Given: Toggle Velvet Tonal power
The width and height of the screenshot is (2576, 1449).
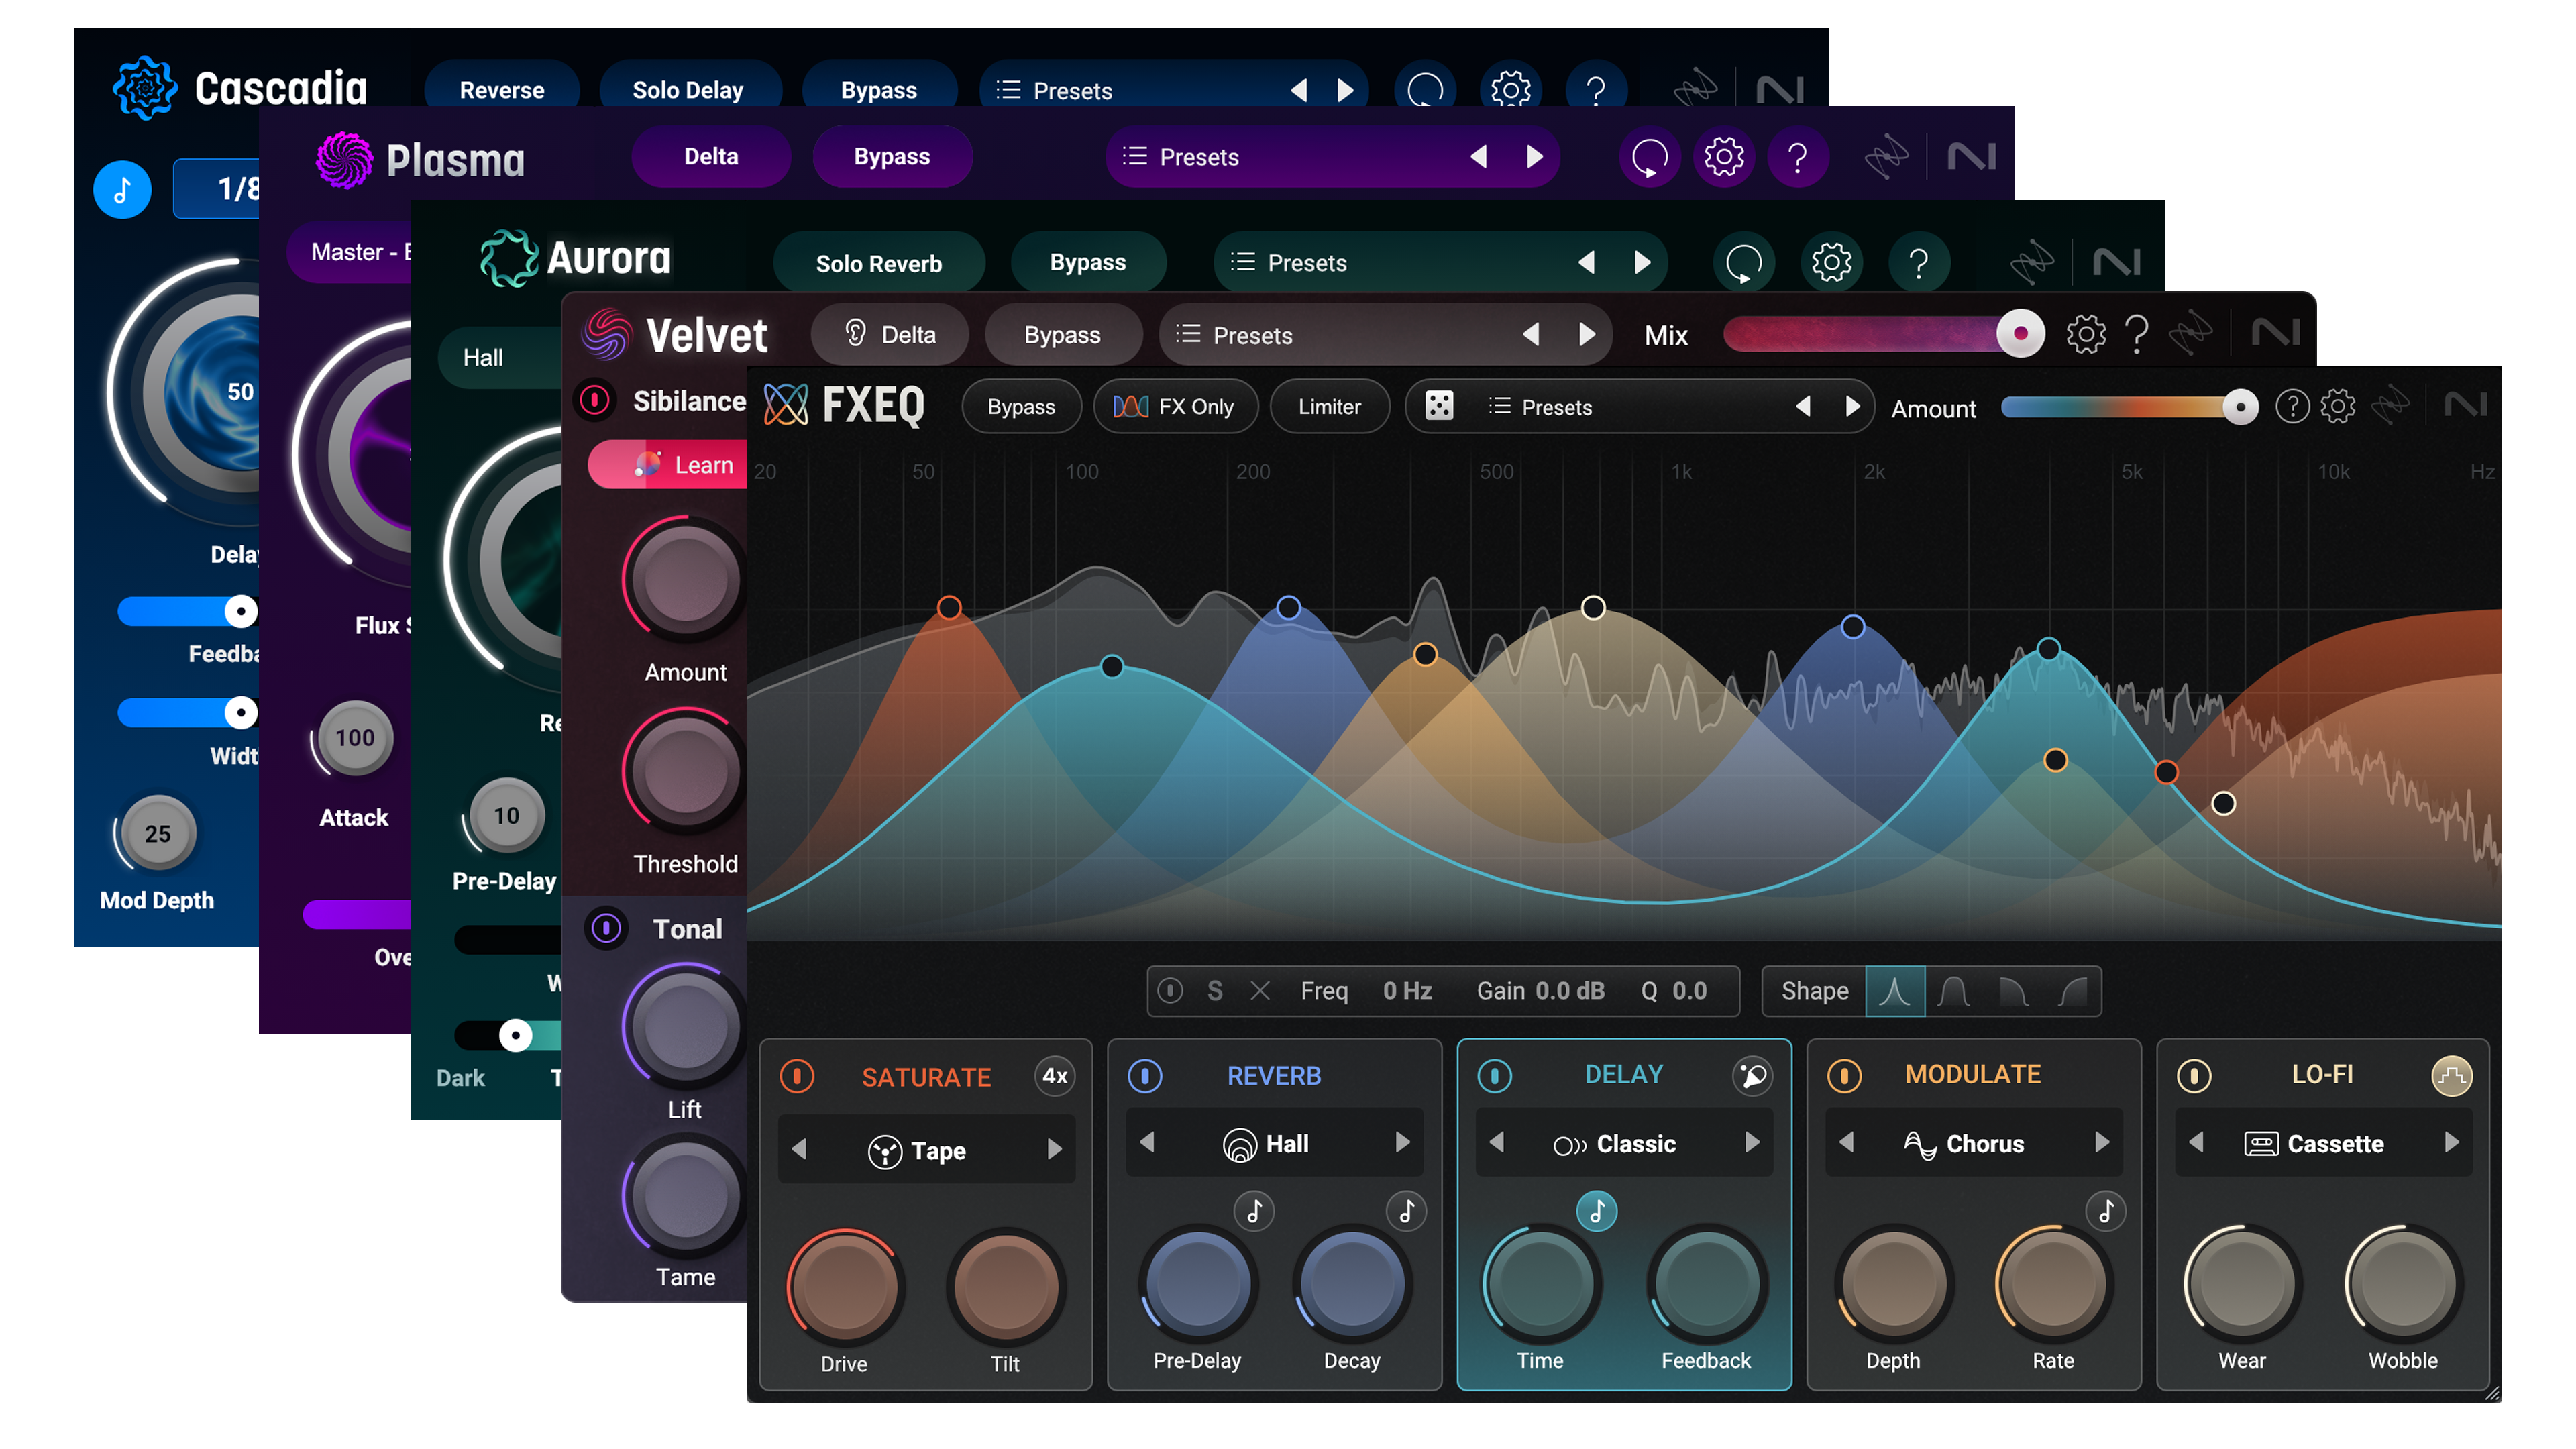Looking at the screenshot, I should (606, 928).
